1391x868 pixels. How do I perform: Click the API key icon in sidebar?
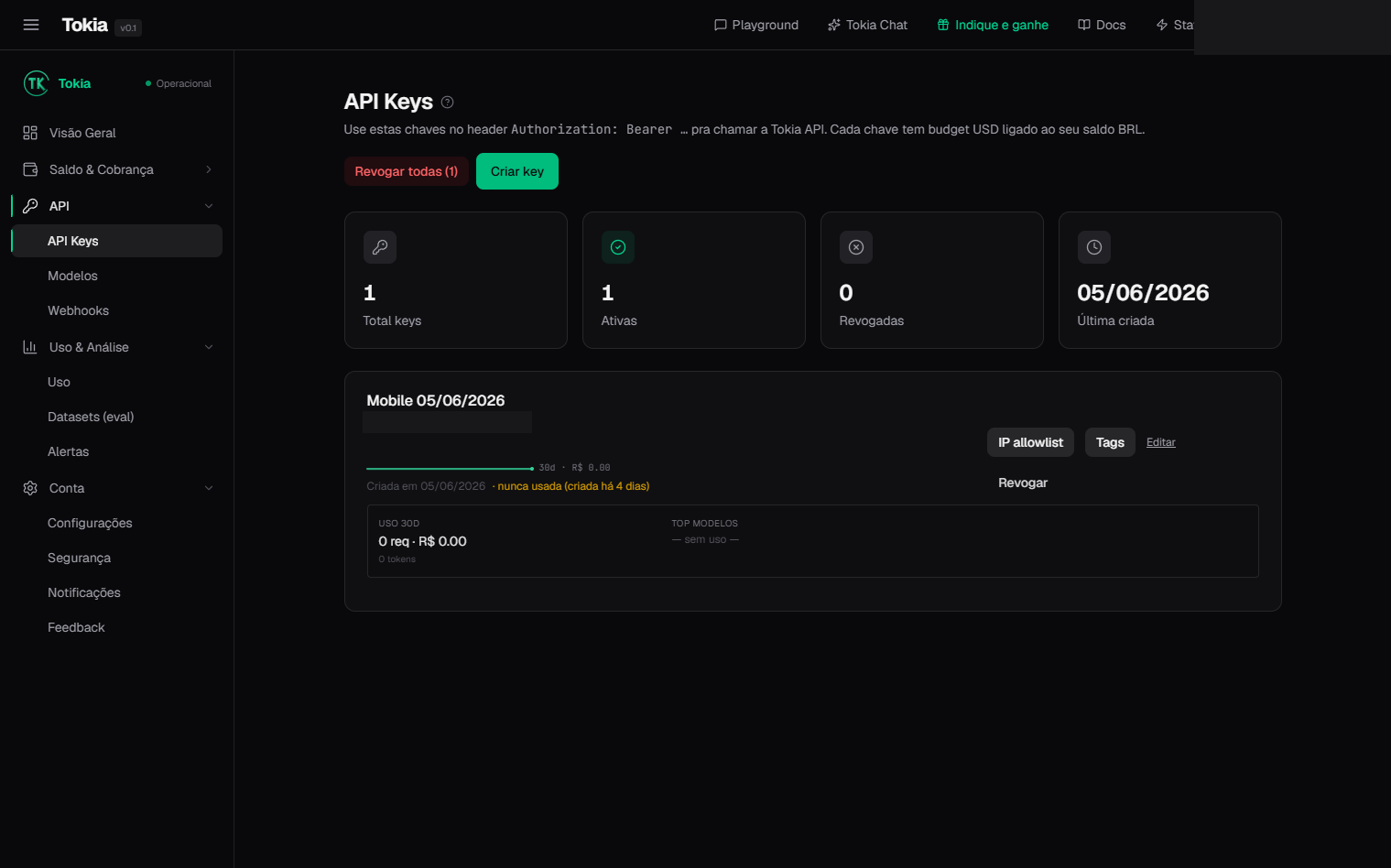pos(30,206)
